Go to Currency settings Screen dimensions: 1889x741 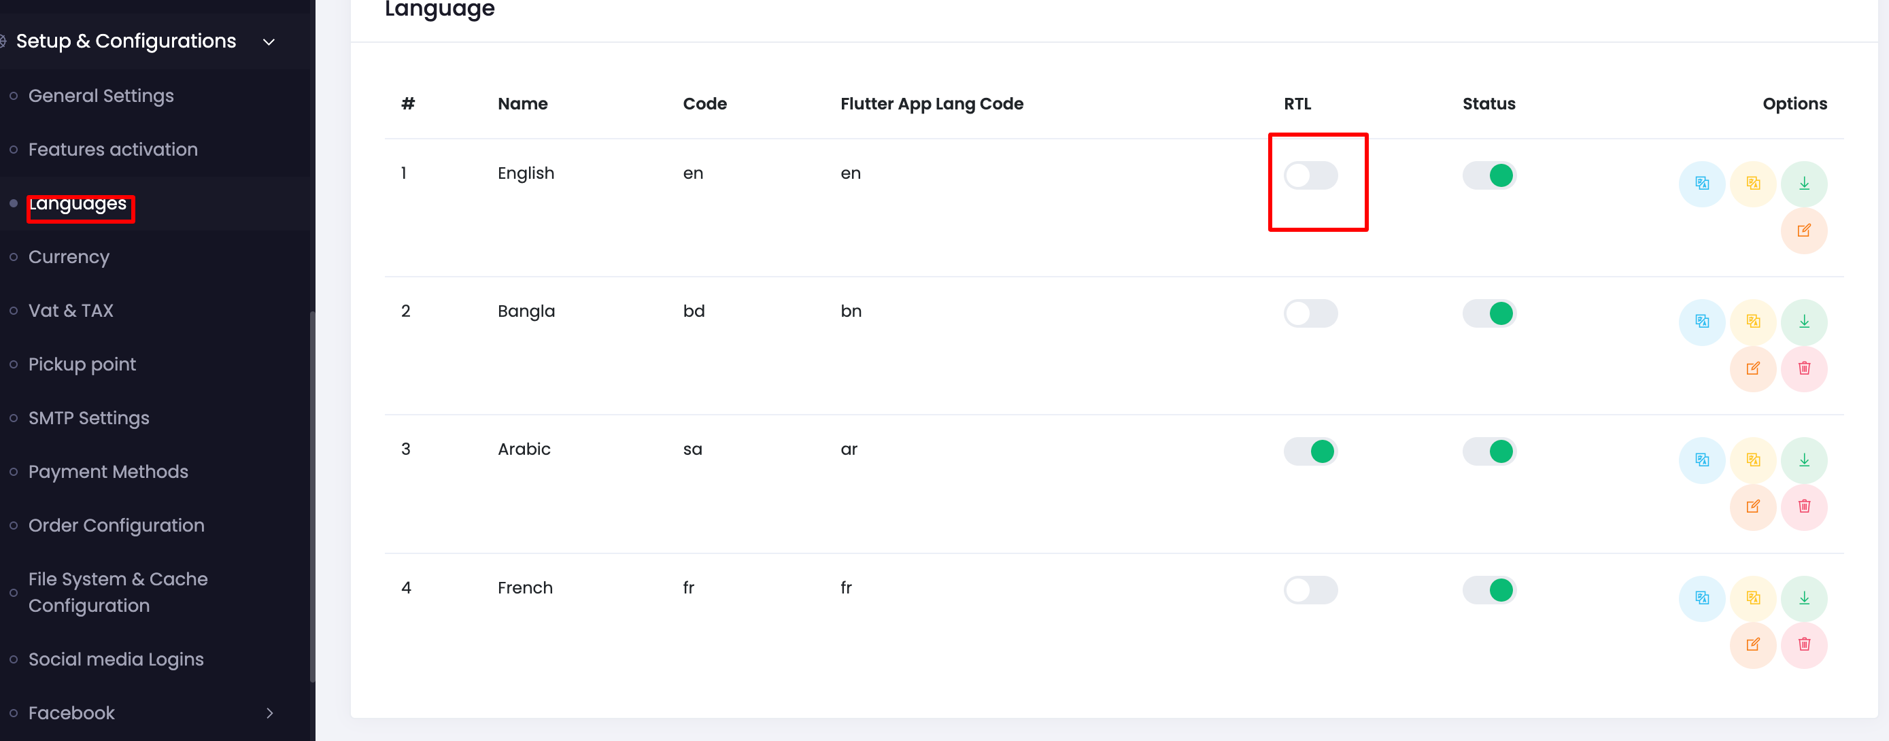coord(69,256)
